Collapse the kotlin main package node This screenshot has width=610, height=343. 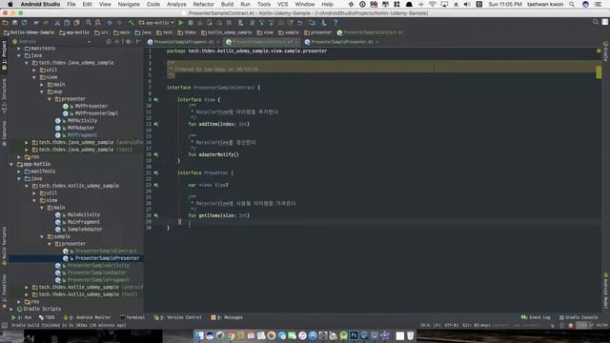point(42,208)
